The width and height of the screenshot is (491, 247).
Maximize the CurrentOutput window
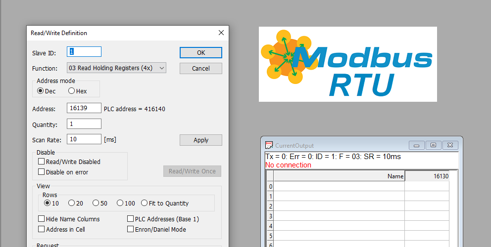(434, 145)
